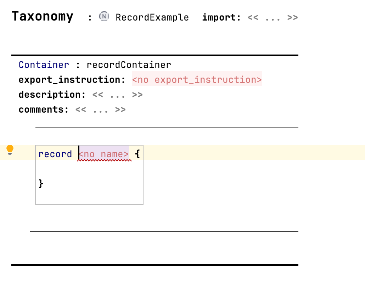Expand the comments << ... >> placeholder
The height and width of the screenshot is (284, 365).
pyautogui.click(x=100, y=110)
